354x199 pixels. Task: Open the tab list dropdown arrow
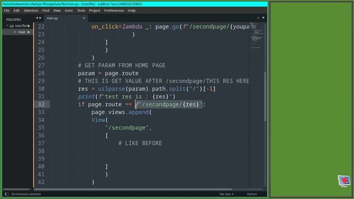coord(263,18)
